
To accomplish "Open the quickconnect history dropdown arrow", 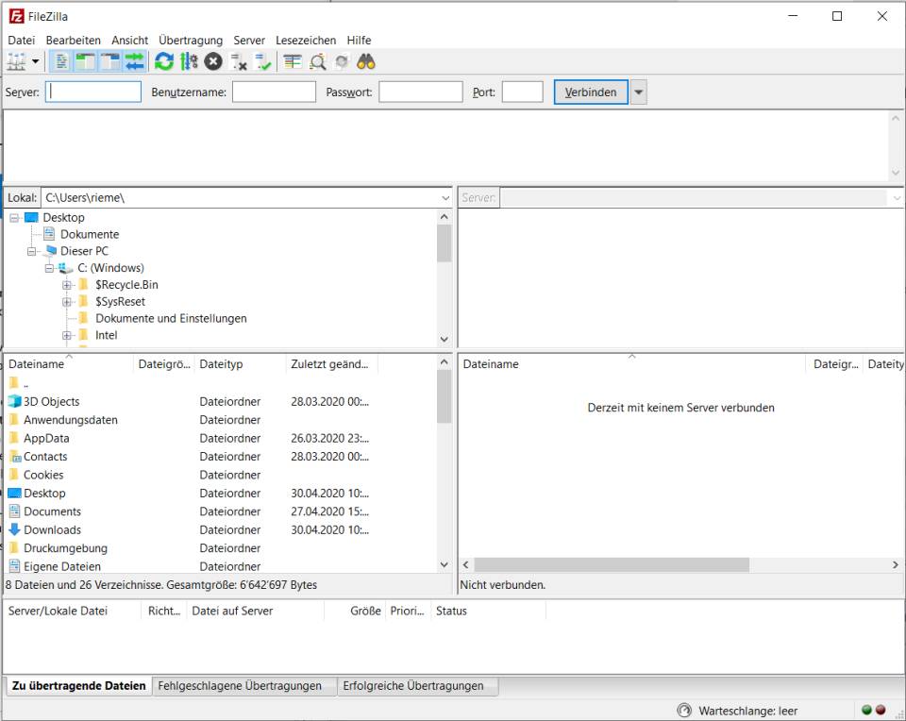I will coord(639,92).
